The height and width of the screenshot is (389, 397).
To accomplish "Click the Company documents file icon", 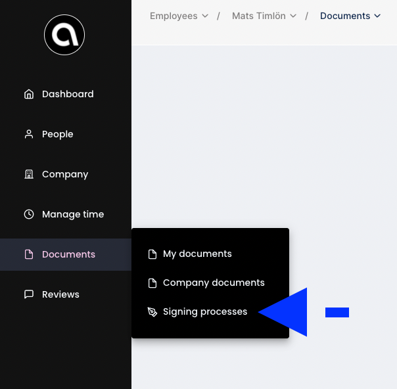I will tap(152, 283).
